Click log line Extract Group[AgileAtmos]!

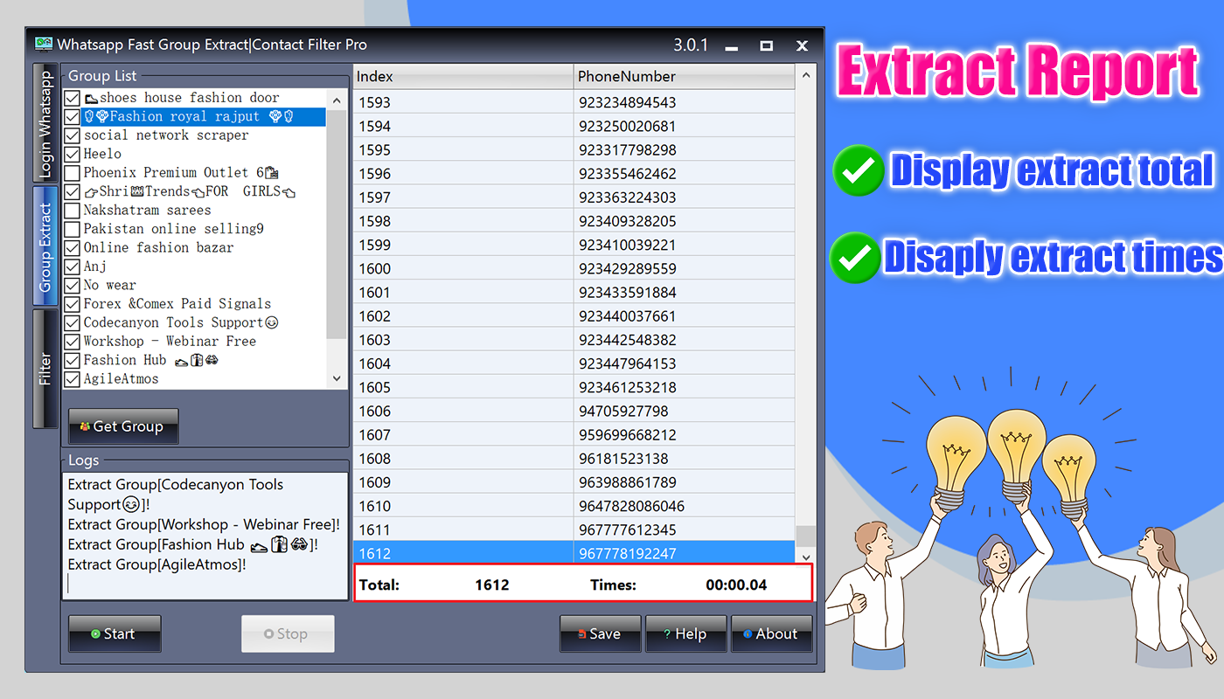[x=157, y=564]
